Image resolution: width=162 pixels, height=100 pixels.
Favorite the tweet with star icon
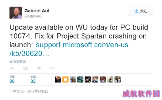click(x=39, y=68)
